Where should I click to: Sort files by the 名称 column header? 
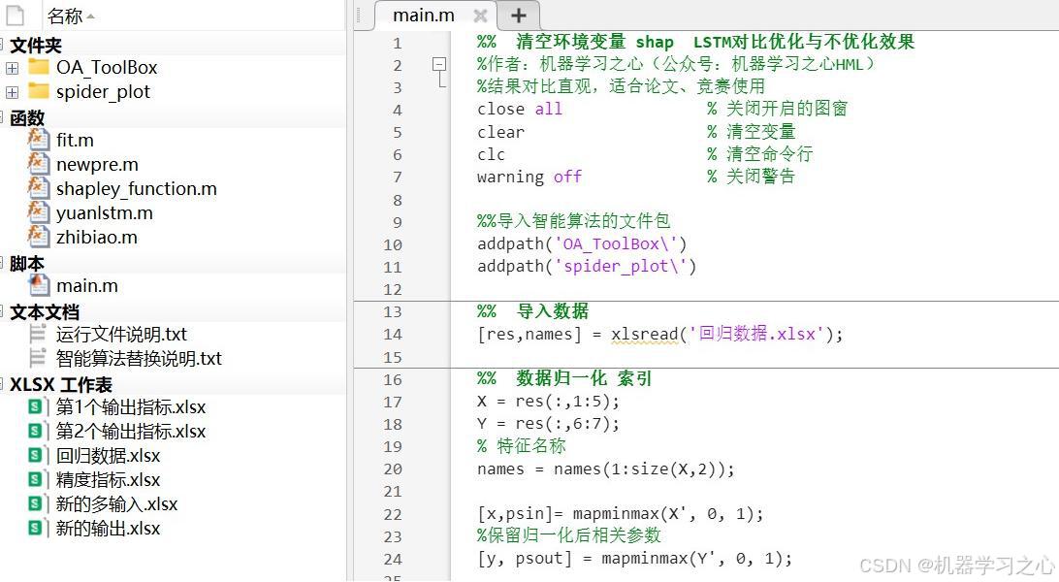(71, 15)
